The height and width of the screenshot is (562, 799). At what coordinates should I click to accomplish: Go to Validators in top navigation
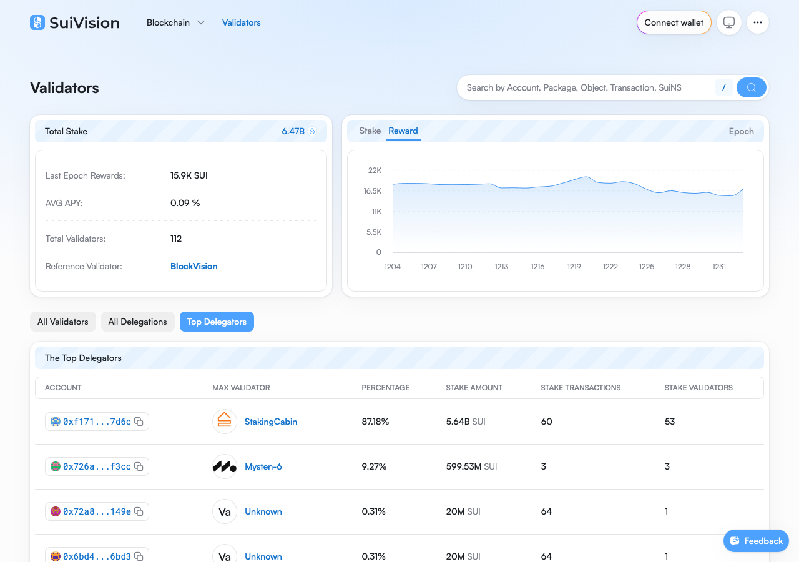(x=242, y=22)
